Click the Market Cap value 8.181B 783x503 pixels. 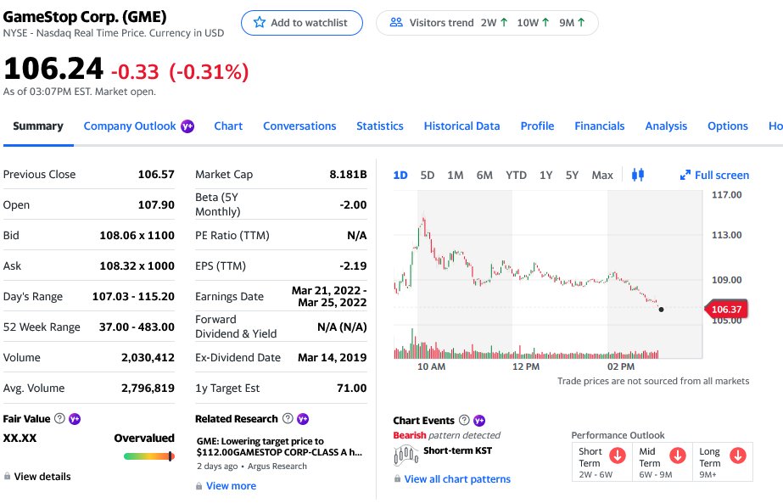click(x=348, y=175)
